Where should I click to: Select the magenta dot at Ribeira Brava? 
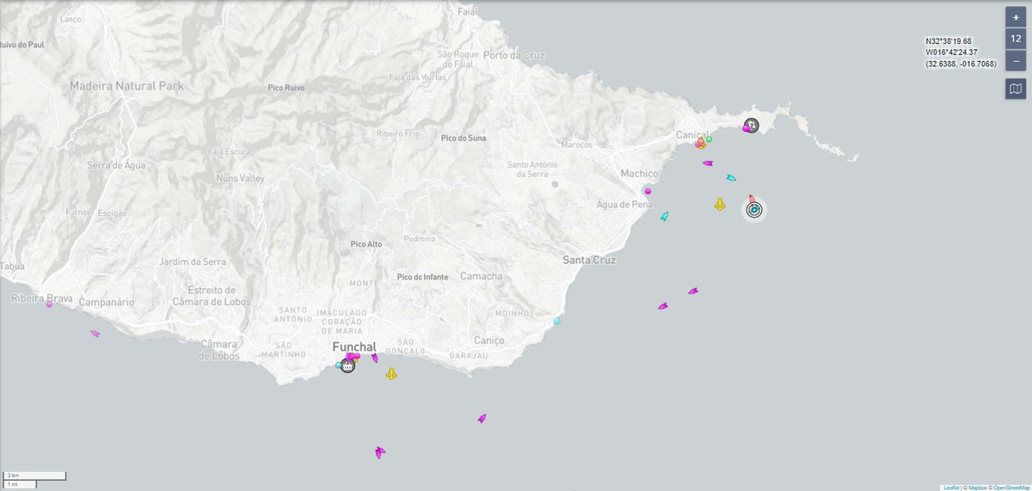pos(49,304)
